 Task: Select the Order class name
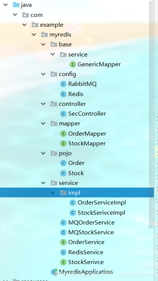coord(76,163)
